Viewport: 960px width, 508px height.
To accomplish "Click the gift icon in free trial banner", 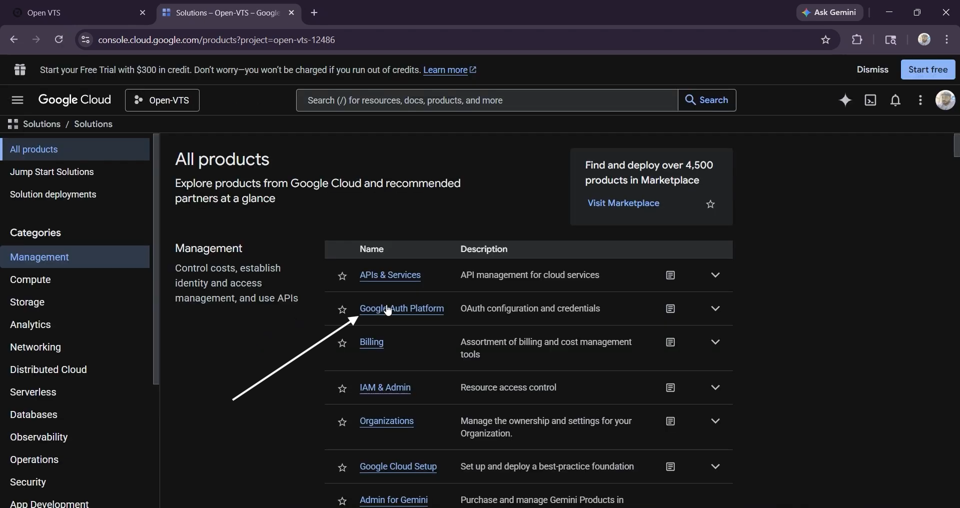I will (x=20, y=69).
